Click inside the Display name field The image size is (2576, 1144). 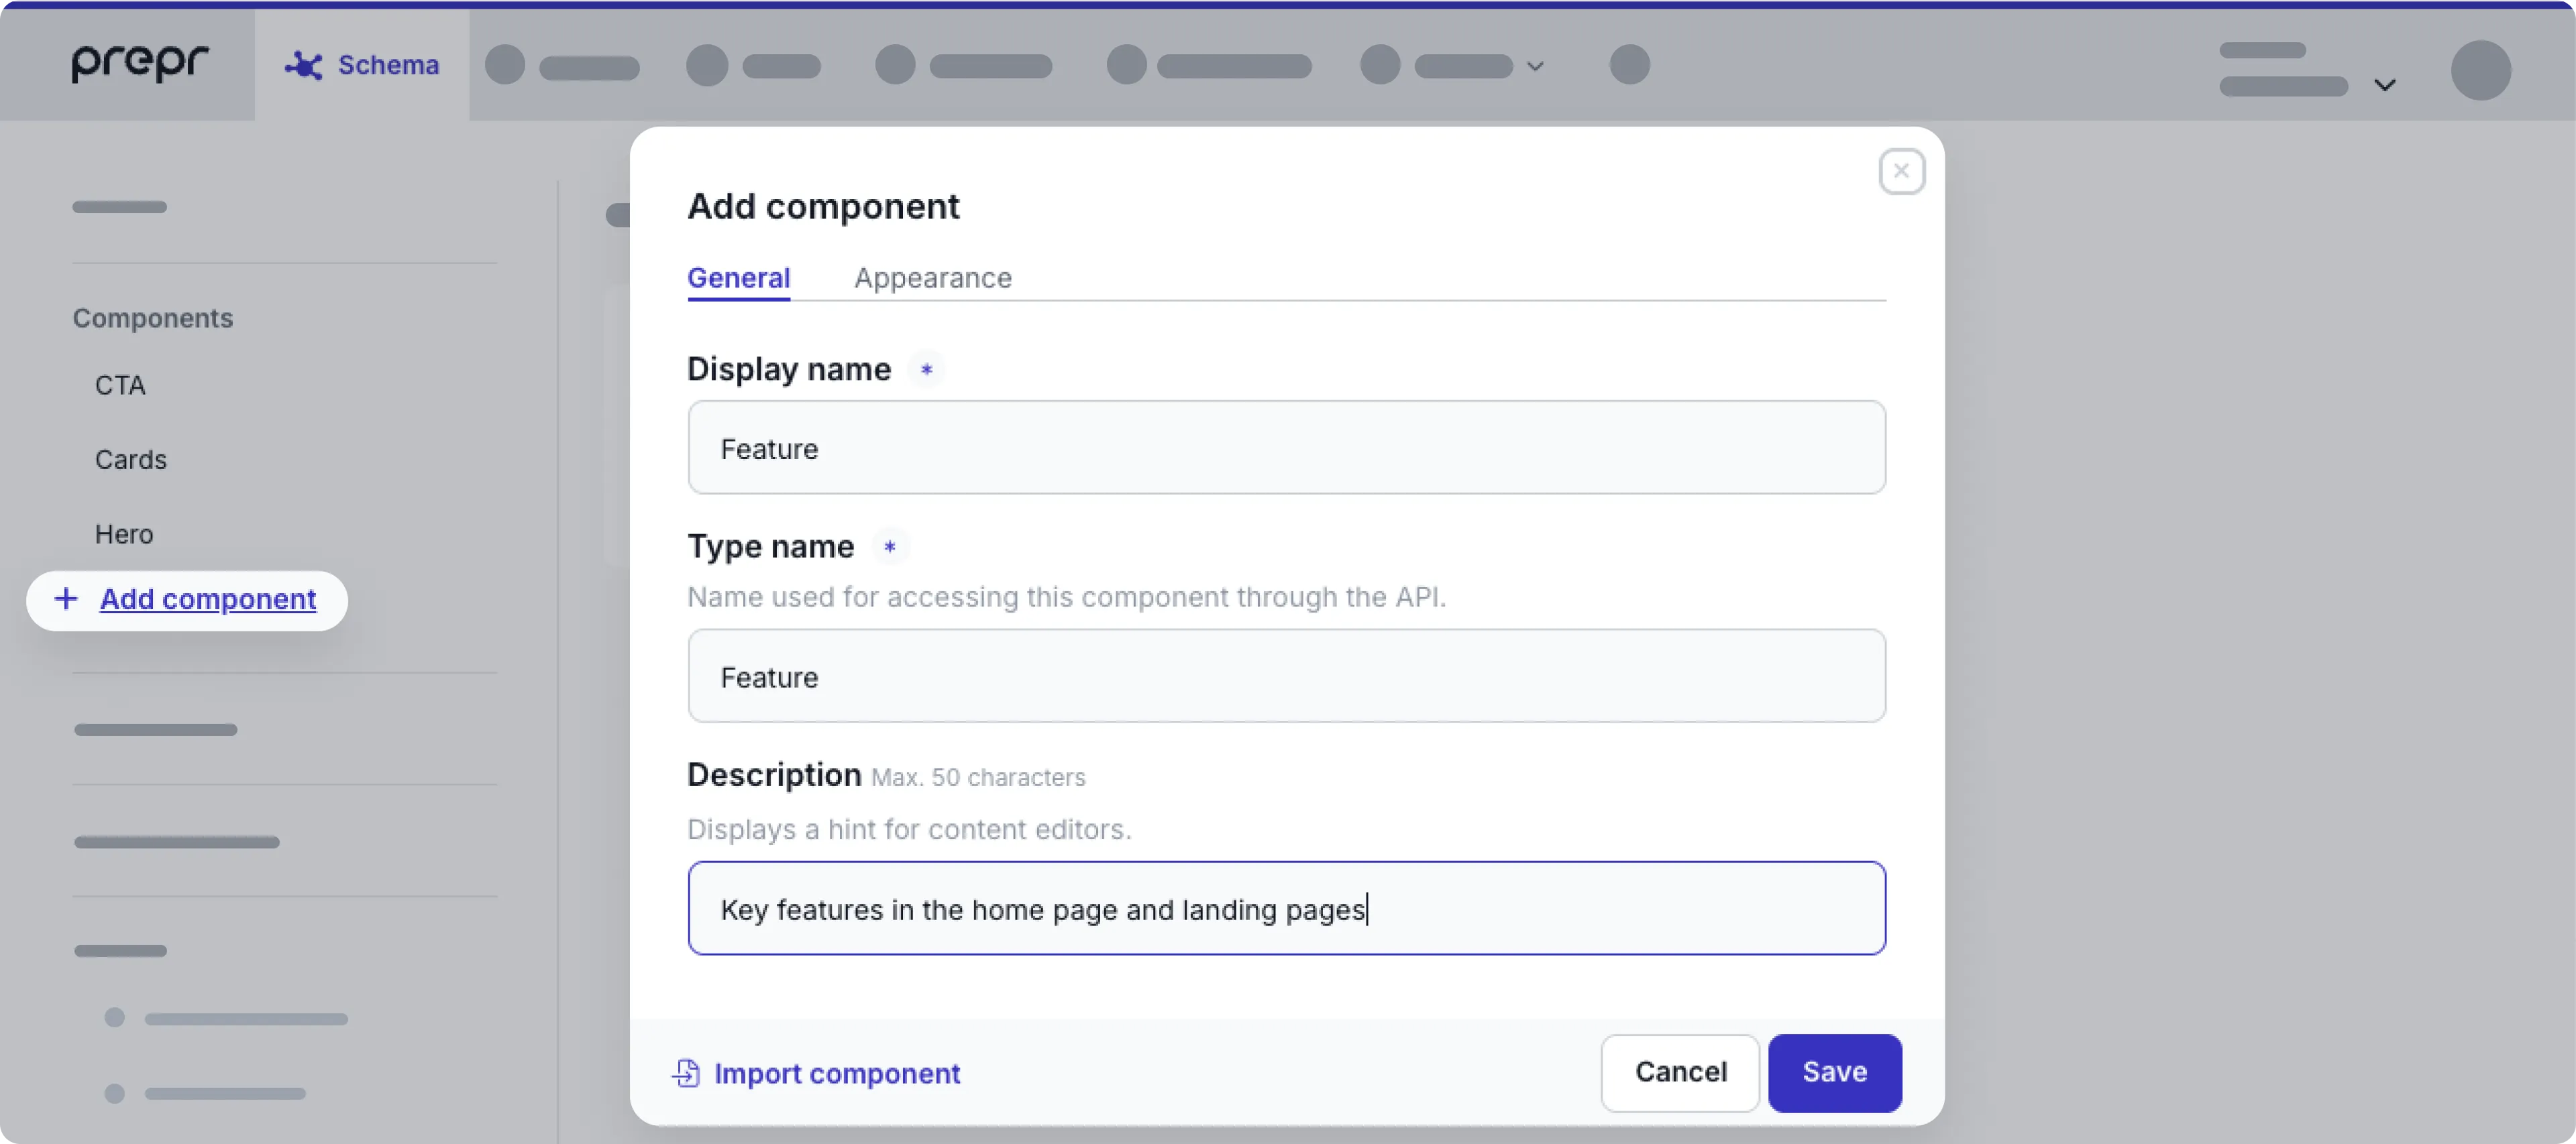pos(1286,448)
